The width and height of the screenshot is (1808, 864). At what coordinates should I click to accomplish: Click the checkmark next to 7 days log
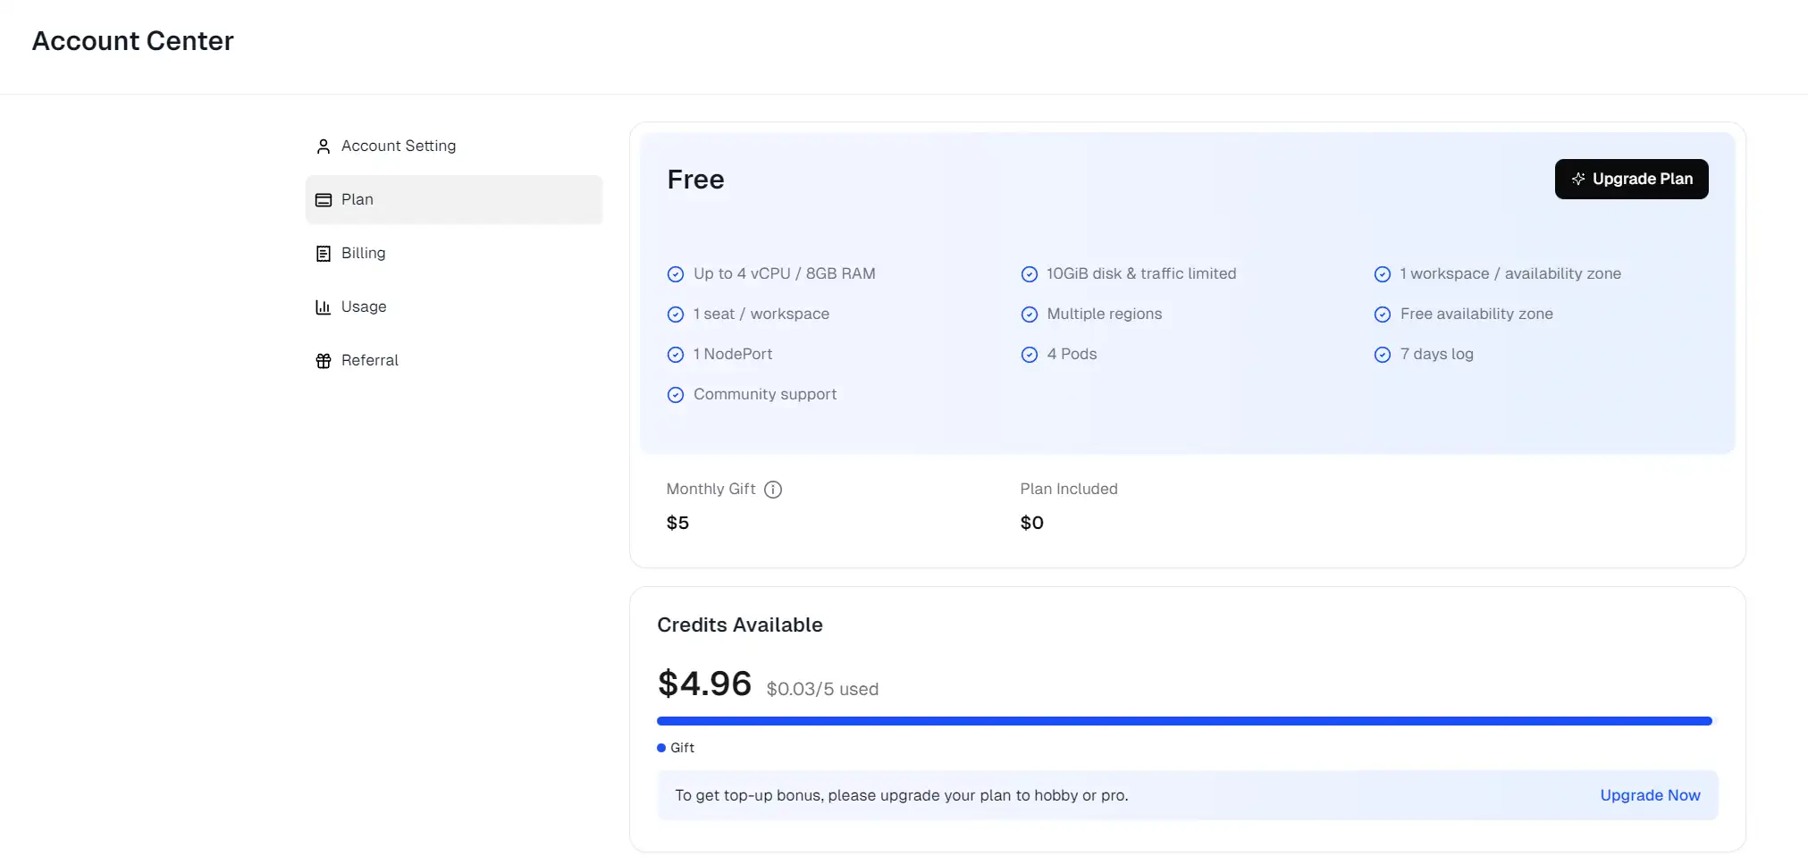point(1383,355)
